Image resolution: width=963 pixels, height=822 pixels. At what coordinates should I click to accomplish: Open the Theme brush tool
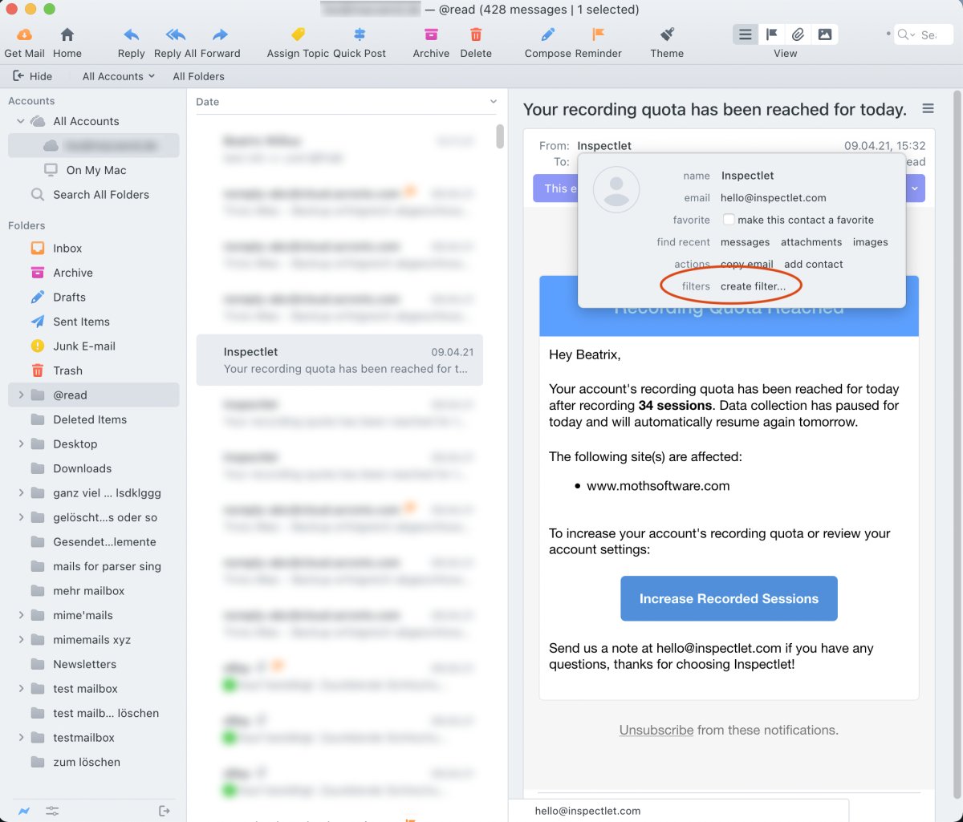[667, 34]
